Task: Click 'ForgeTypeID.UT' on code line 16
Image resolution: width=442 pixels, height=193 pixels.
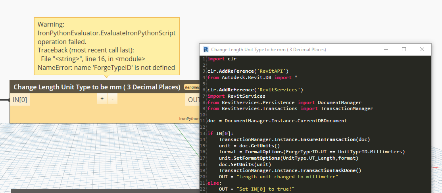Action: coord(306,152)
